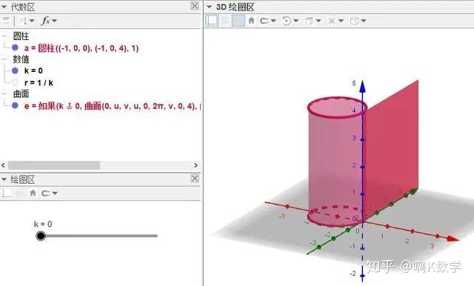The image size is (474, 286).
Task: Open point capturing dropdown in 绘图区 toolbar
Action: [x=55, y=193]
